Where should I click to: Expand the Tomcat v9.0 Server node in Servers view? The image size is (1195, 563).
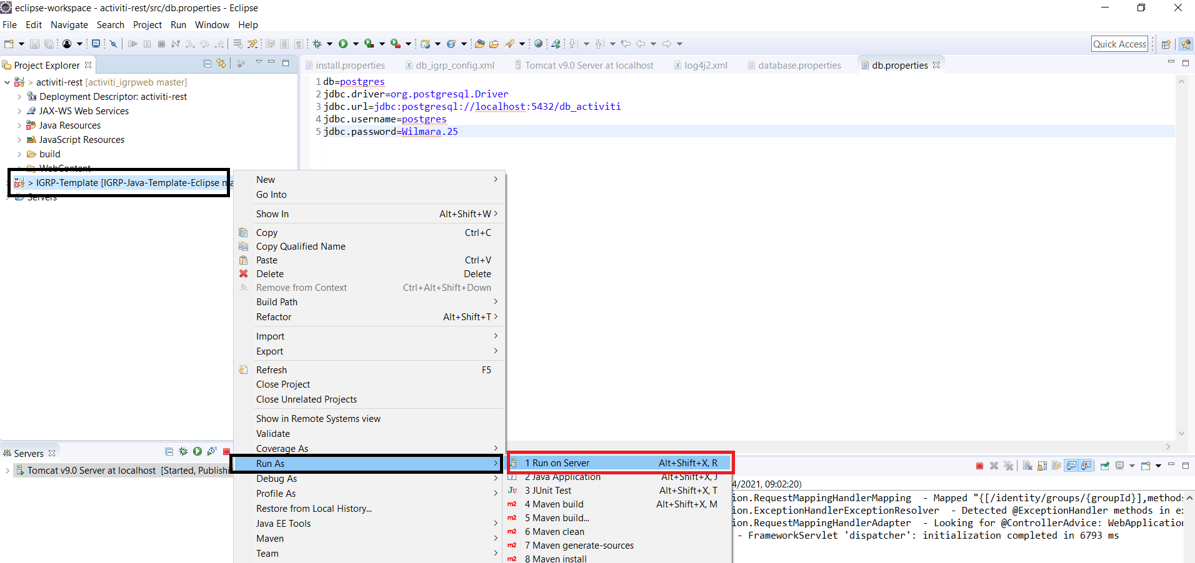click(7, 471)
